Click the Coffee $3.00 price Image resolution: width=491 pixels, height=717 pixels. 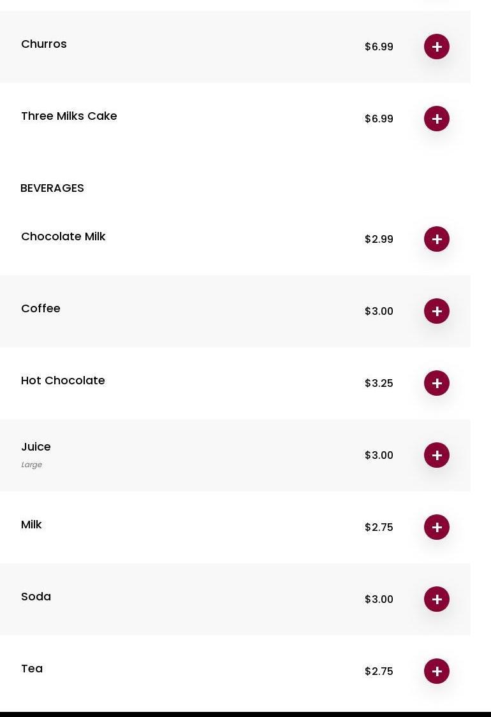pyautogui.click(x=379, y=312)
